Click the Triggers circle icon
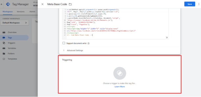This screenshot has width=201, height=97. point(4,43)
